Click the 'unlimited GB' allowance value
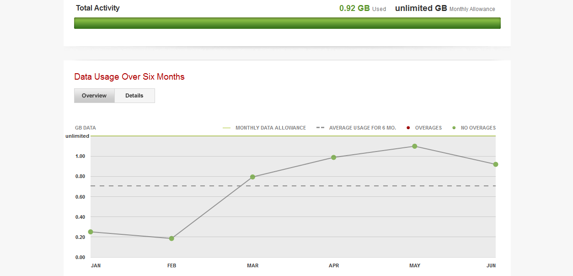Screen dimensions: 573x276 [x=421, y=8]
